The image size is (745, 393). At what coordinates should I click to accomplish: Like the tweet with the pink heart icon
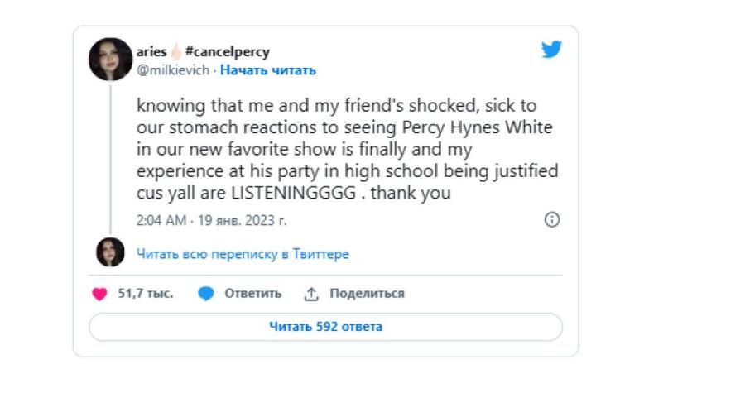tap(100, 294)
